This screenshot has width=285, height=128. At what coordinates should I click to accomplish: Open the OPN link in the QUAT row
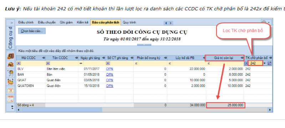click(x=110, y=80)
